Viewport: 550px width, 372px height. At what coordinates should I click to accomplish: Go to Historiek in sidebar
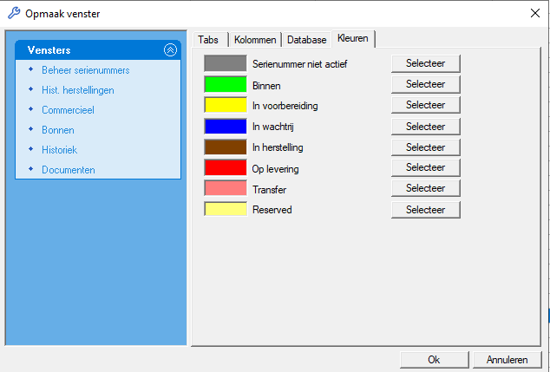click(x=59, y=150)
